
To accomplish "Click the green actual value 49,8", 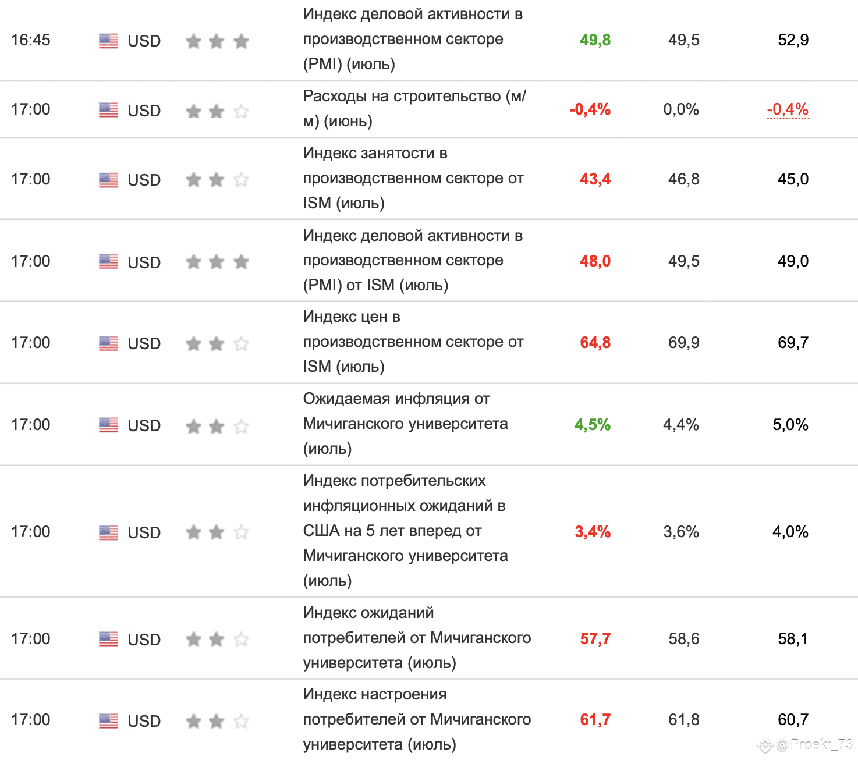I will [595, 40].
